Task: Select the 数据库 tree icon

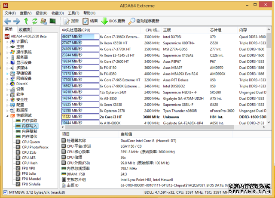Action: [x=12, y=110]
